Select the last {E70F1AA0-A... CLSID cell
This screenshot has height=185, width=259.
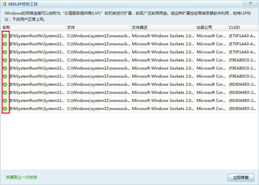(x=242, y=52)
